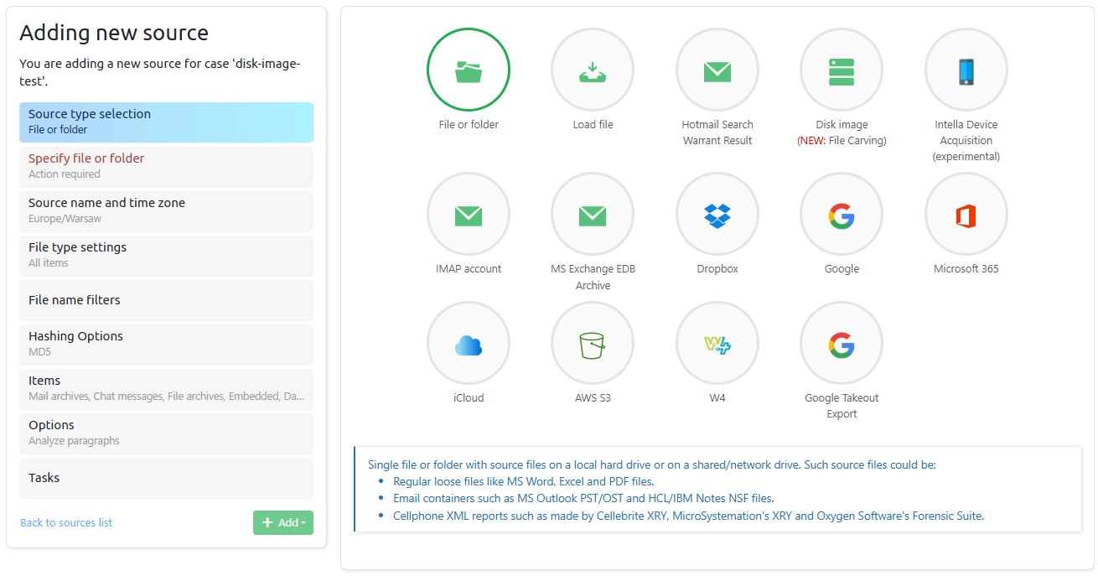The width and height of the screenshot is (1098, 581).
Task: Click the 'Load file' label text
Action: coord(593,125)
